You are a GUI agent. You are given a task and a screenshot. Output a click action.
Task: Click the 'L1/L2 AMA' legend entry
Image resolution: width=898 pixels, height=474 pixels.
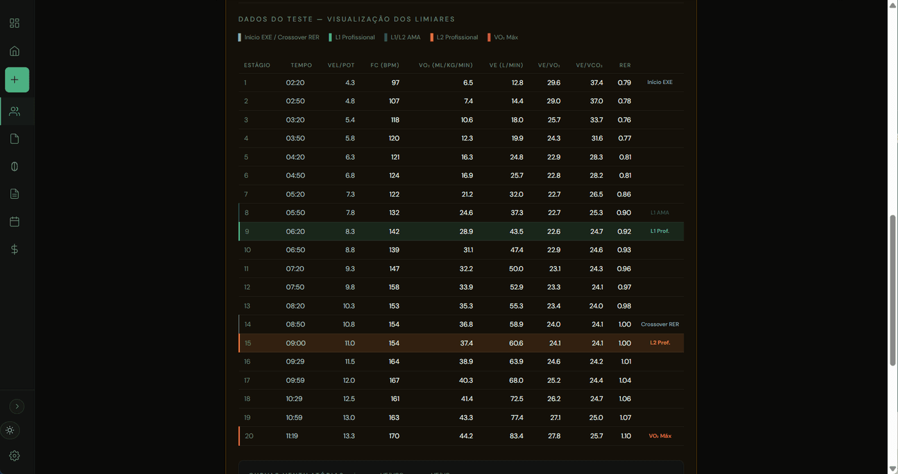[x=403, y=37]
